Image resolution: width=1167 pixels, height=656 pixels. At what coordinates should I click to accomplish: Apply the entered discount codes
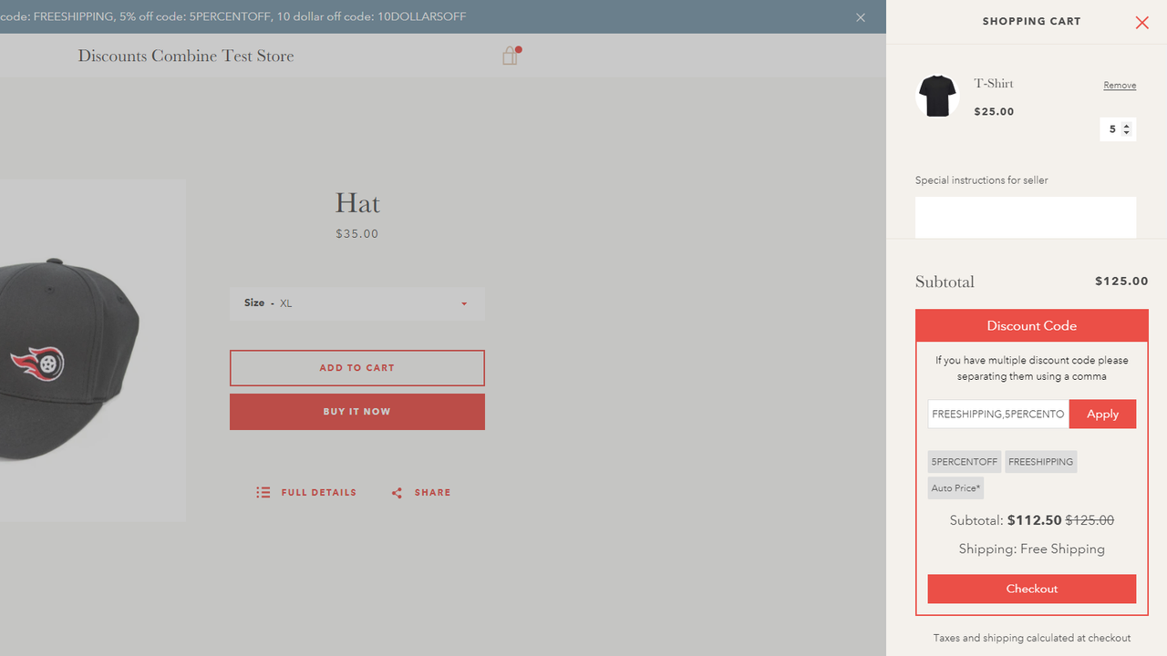pyautogui.click(x=1102, y=414)
